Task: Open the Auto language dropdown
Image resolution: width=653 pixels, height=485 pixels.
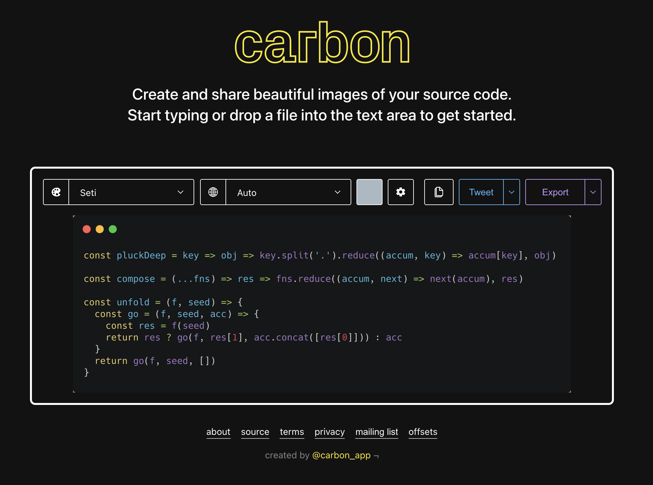Action: 288,192
